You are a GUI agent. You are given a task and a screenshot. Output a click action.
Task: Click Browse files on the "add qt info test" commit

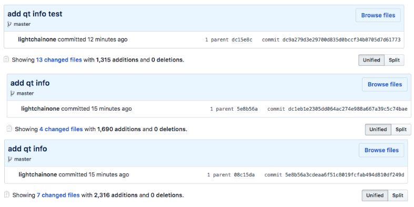[378, 15]
